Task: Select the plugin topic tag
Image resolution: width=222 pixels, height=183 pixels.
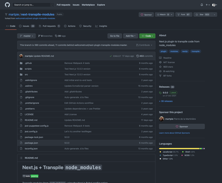Action: coord(163,51)
